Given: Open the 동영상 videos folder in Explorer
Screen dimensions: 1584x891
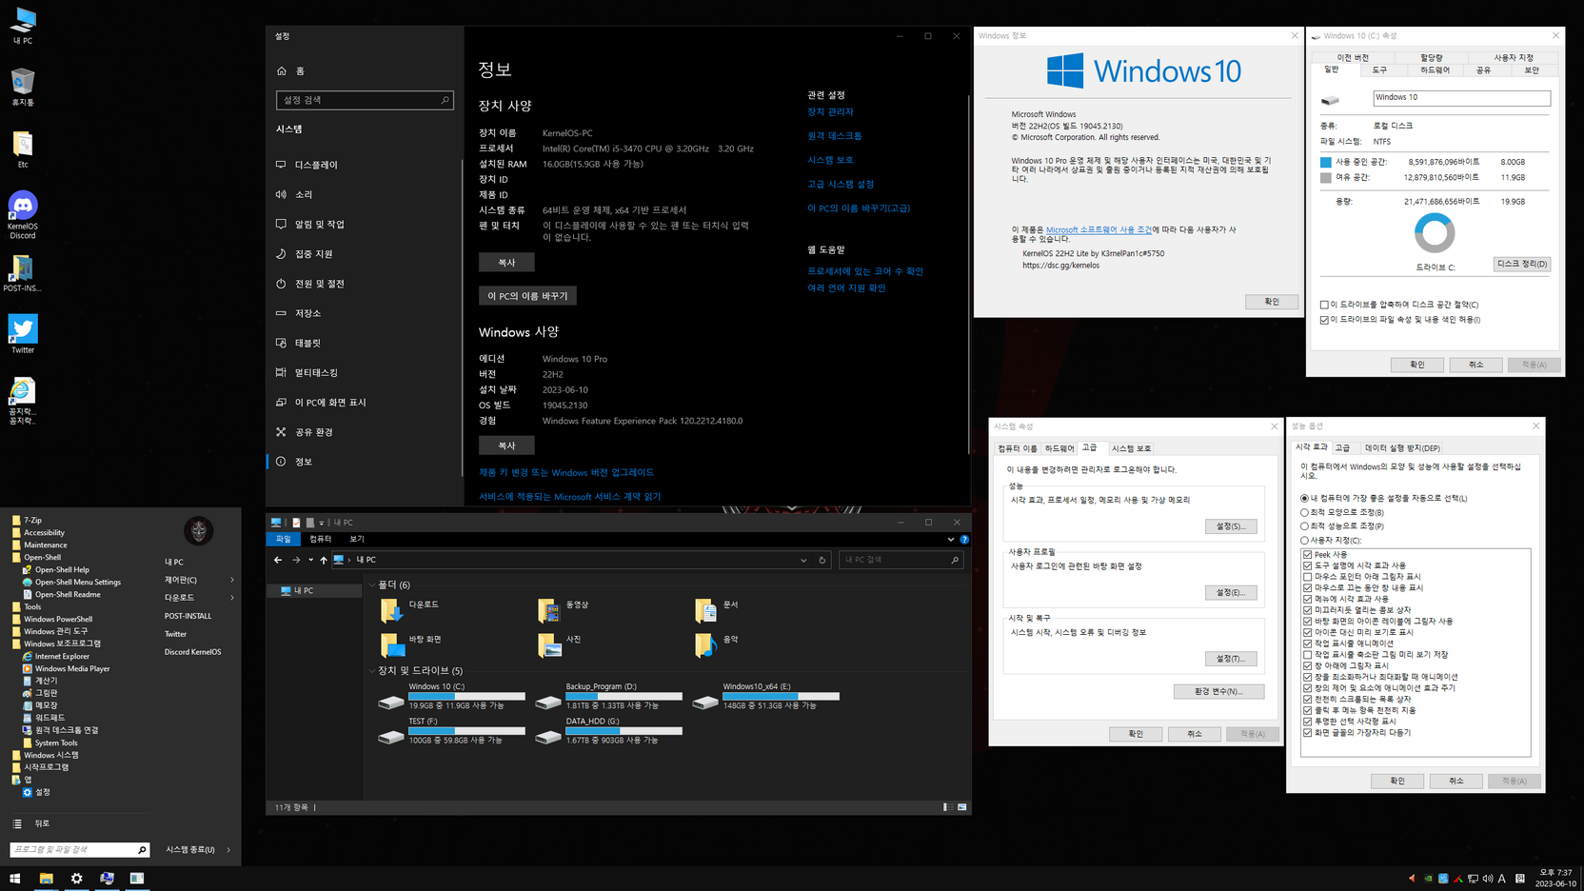Looking at the screenshot, I should [x=565, y=609].
